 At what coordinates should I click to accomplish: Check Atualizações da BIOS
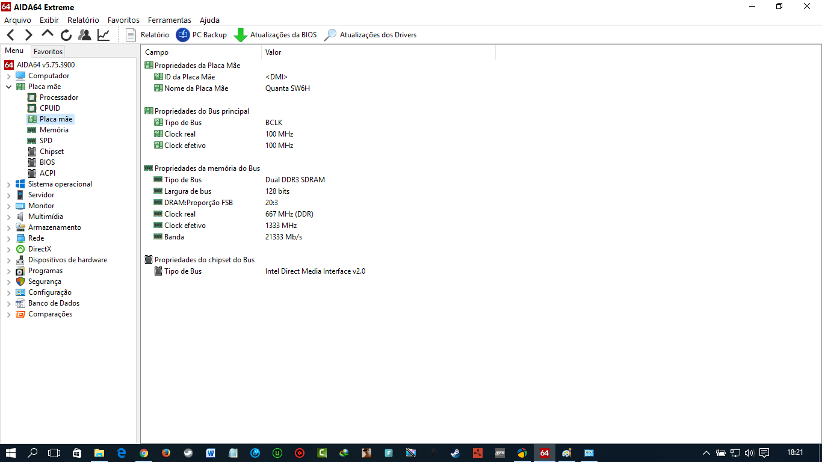click(276, 35)
